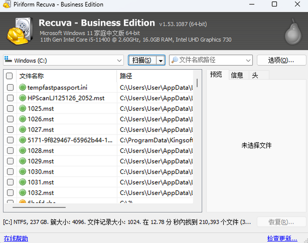Click the 恢复(R)... recover button

pyautogui.click(x=281, y=222)
